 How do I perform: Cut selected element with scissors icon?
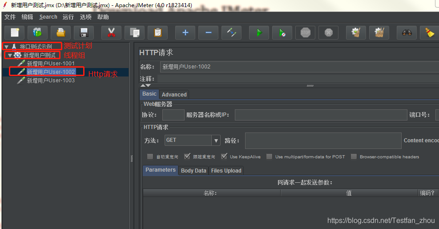point(112,33)
